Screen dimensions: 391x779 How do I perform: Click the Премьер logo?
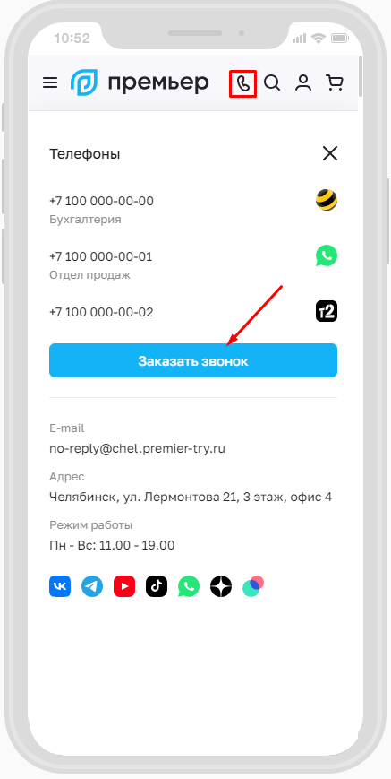pos(140,82)
